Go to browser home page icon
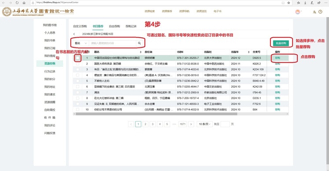The height and width of the screenshot is (171, 329). [x=24, y=3]
